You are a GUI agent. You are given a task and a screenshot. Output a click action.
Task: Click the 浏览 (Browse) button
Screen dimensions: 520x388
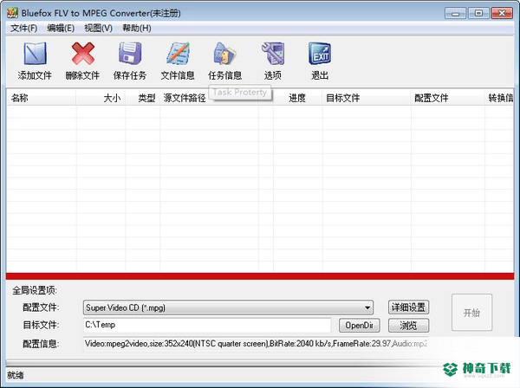408,326
